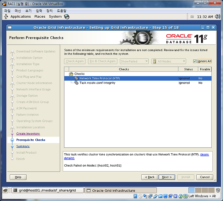
Task: Open the 도움말 menu
Action: pos(62,11)
